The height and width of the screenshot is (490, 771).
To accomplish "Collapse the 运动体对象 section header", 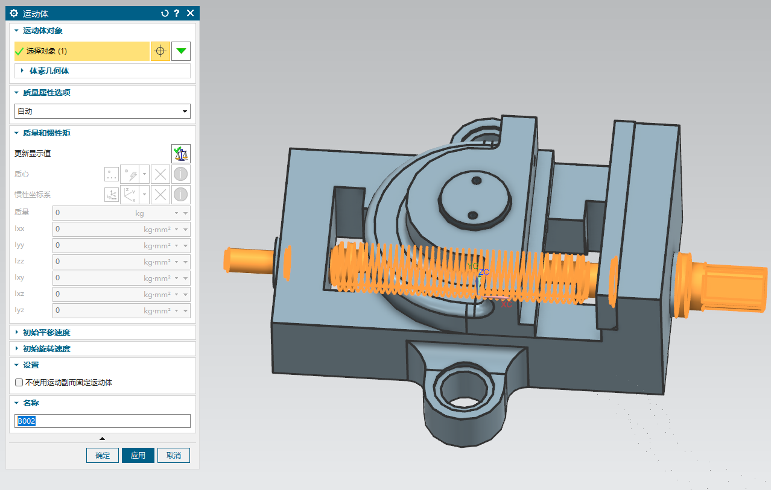I will tap(42, 31).
